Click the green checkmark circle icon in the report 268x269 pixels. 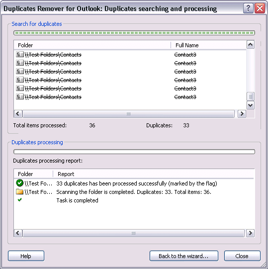coord(20,183)
